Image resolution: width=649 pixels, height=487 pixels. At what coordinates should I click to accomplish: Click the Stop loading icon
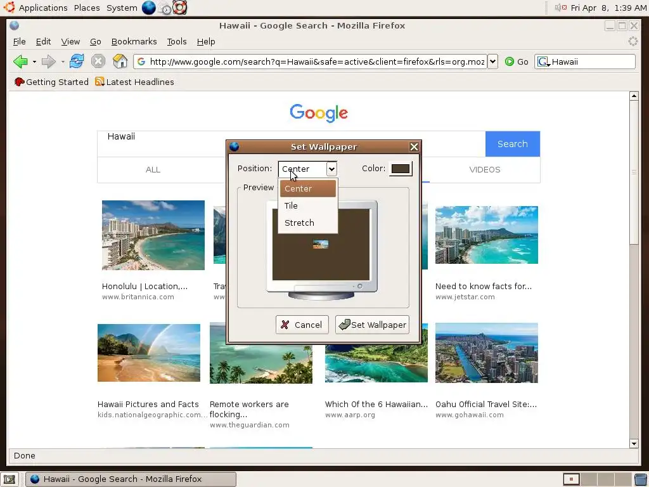[98, 62]
